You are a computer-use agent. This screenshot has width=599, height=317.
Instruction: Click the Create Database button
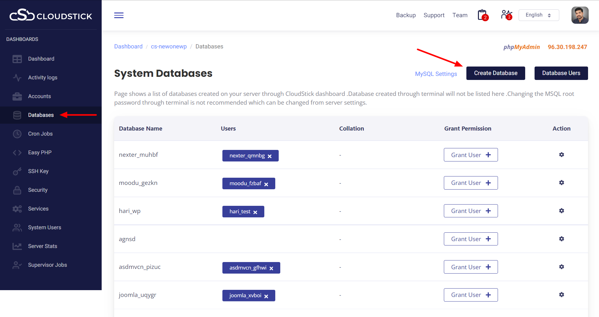495,73
